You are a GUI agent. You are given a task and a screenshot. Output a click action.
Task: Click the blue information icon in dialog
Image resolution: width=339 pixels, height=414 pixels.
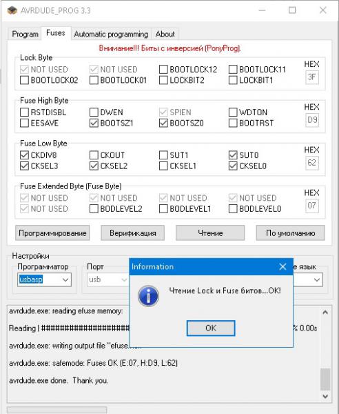coord(148,296)
